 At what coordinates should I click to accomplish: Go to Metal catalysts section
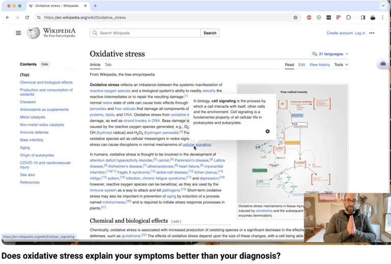33,117
